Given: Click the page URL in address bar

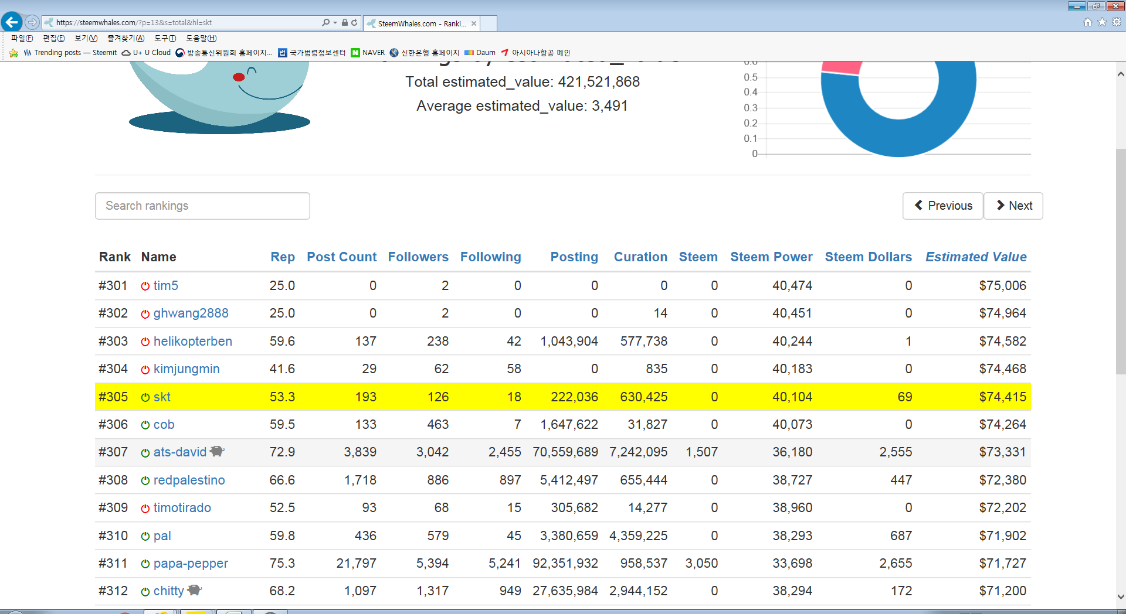Looking at the screenshot, I should (134, 23).
